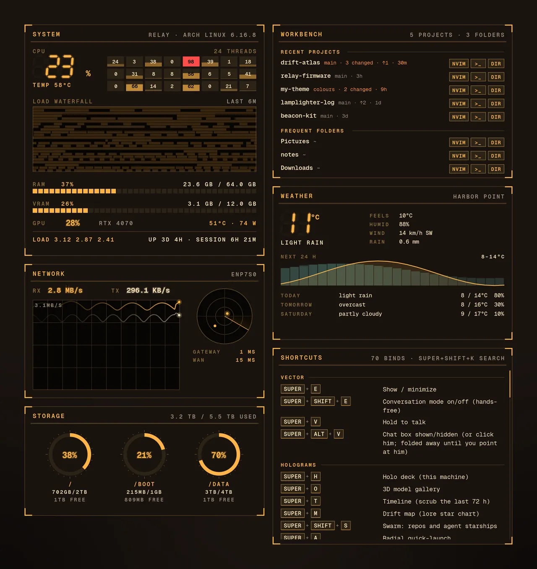Edit relay-firmware with the NVIM button
Screen dimensions: 537x569
pyautogui.click(x=459, y=77)
